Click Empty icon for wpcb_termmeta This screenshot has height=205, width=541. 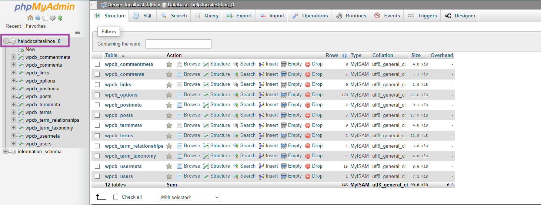(284, 125)
